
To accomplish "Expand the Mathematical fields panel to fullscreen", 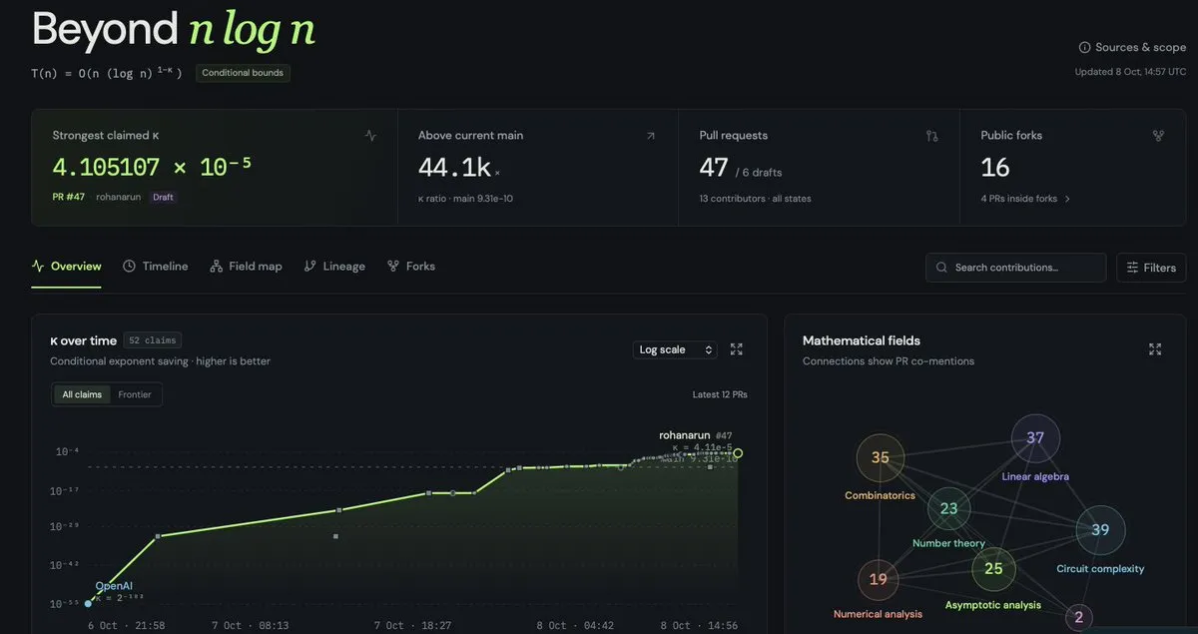I will point(1155,349).
